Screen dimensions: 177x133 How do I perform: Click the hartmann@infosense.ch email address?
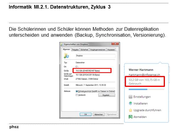(144, 75)
